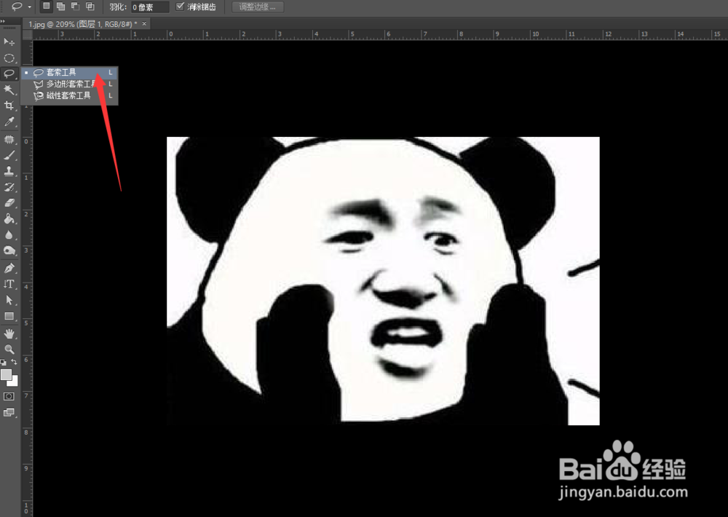Image resolution: width=728 pixels, height=517 pixels.
Task: Select the Brush tool
Action: pyautogui.click(x=9, y=156)
